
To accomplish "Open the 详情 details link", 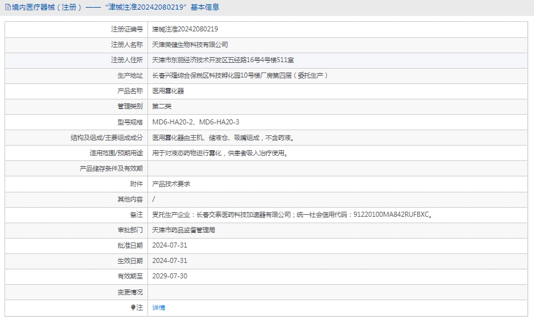I will pos(158,308).
